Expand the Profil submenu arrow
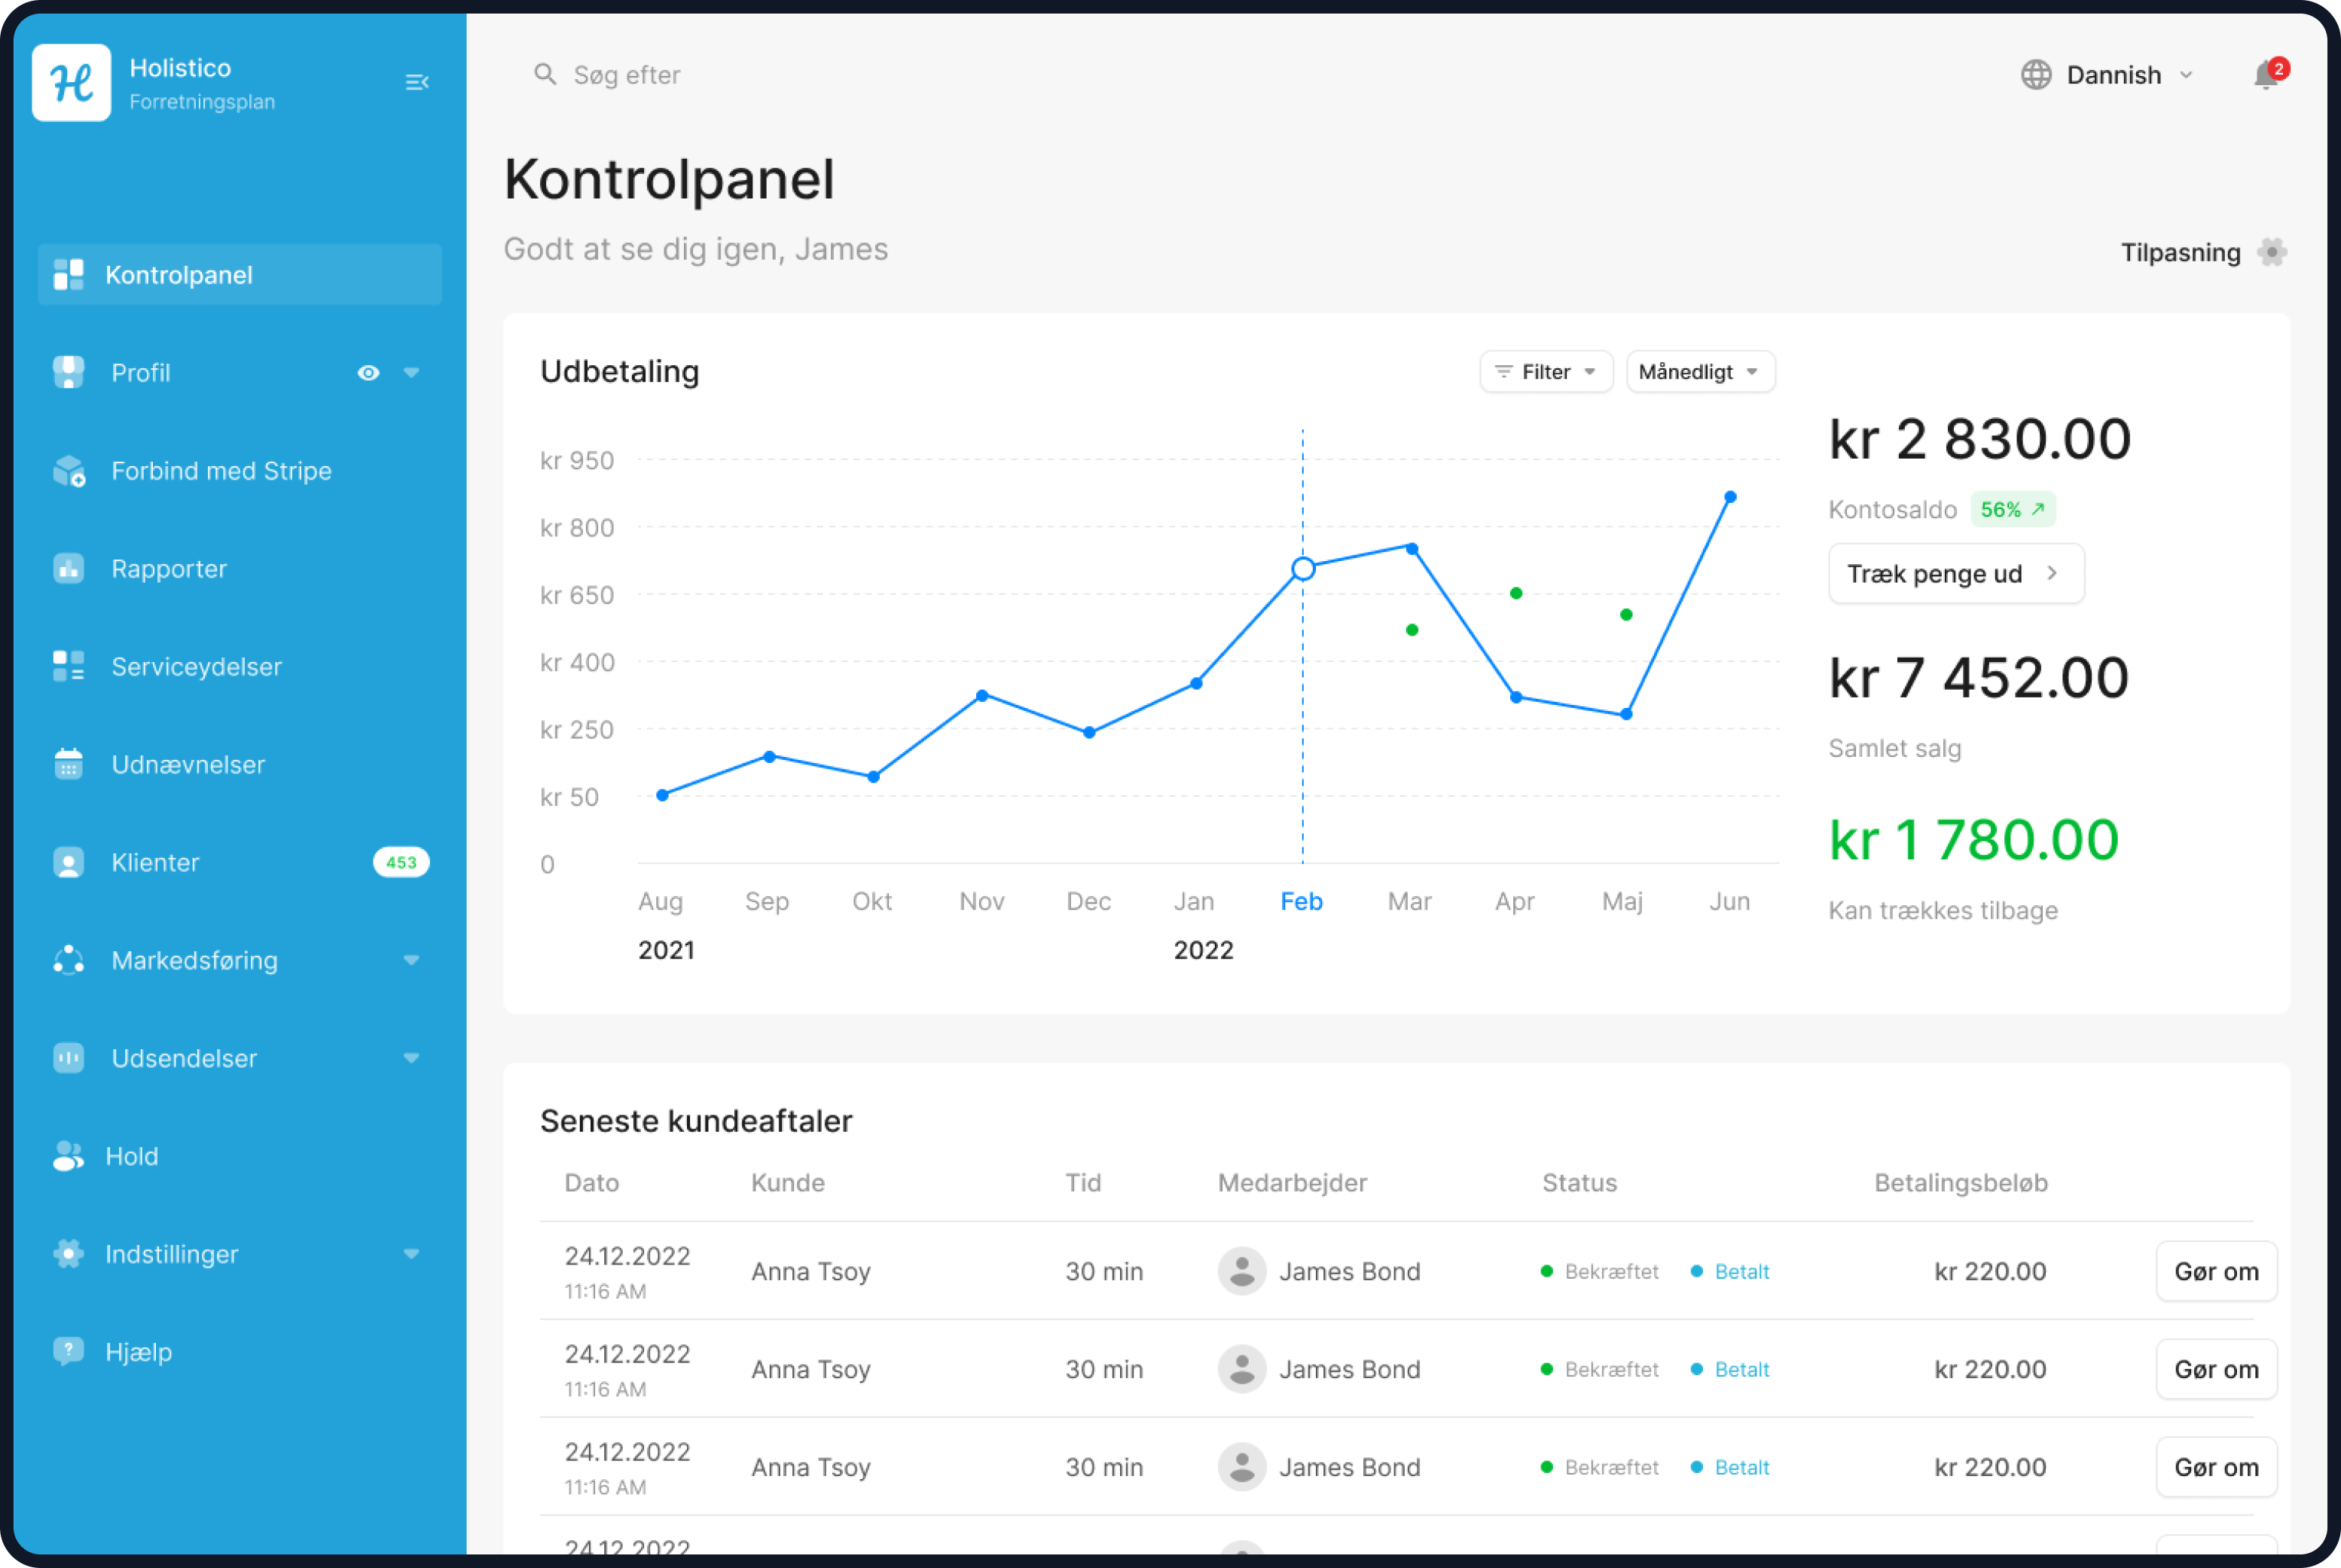Screen dimensions: 2341x1568 411,373
